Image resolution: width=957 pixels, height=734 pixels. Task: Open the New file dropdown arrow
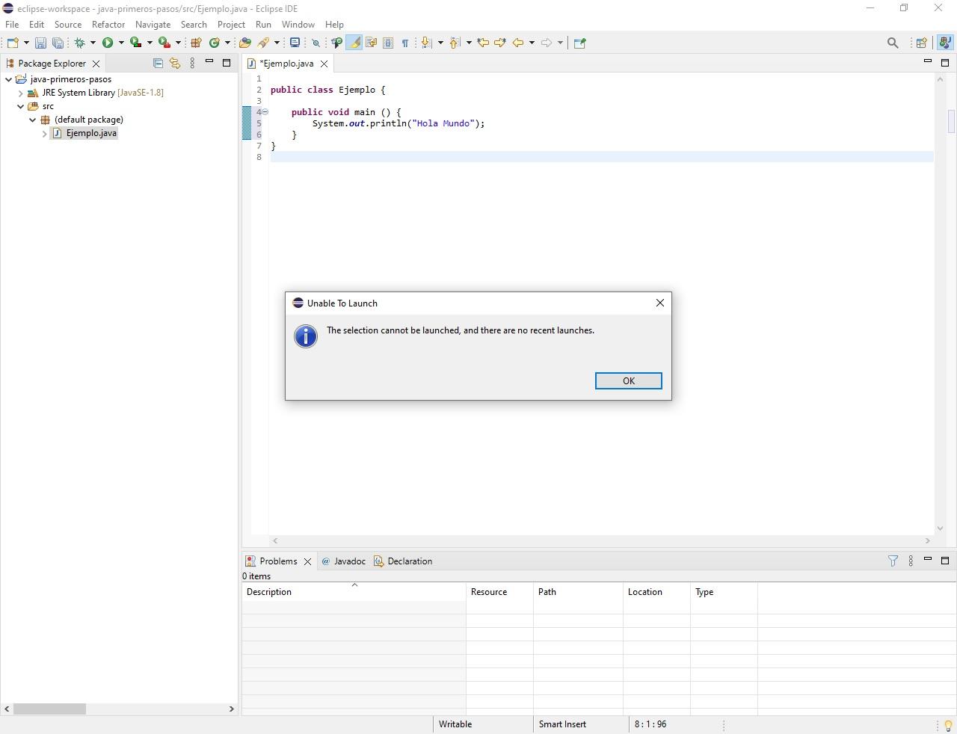(26, 43)
